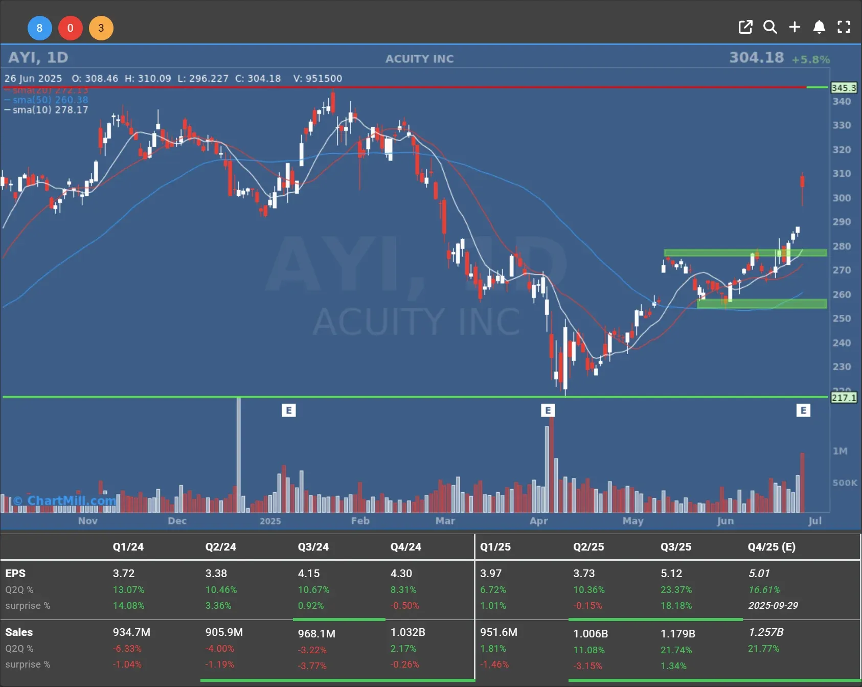
Task: Add symbol with the plus icon
Action: [x=795, y=27]
